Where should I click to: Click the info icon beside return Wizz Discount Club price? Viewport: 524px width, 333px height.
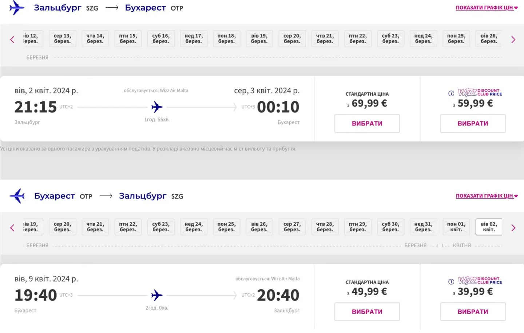click(x=451, y=282)
